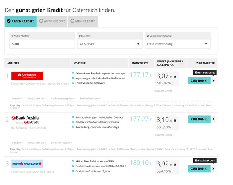Click the info icon next to 3,92 %
This screenshot has height=185, width=233.
[x=175, y=165]
